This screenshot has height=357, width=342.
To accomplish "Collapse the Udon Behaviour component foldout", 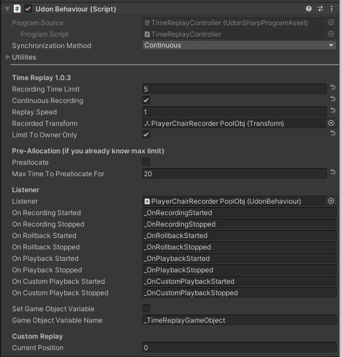I will [x=7, y=9].
